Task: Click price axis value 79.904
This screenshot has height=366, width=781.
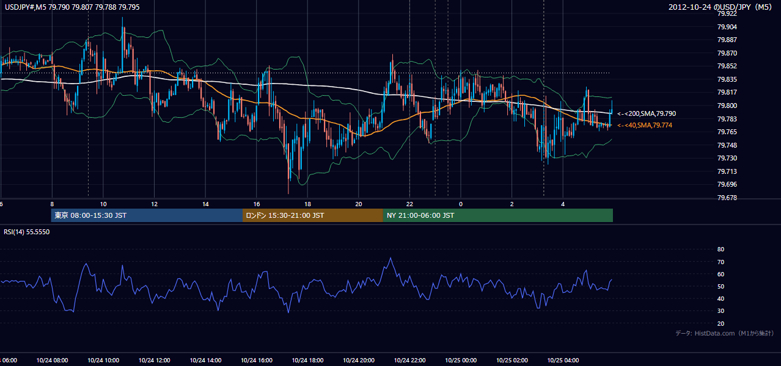Action: click(727, 27)
